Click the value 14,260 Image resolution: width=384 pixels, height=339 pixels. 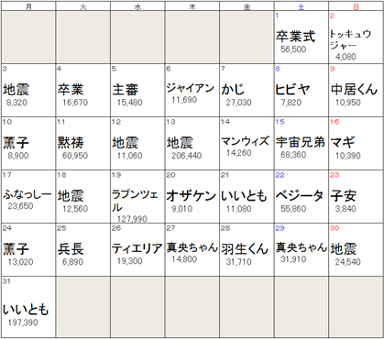click(239, 153)
